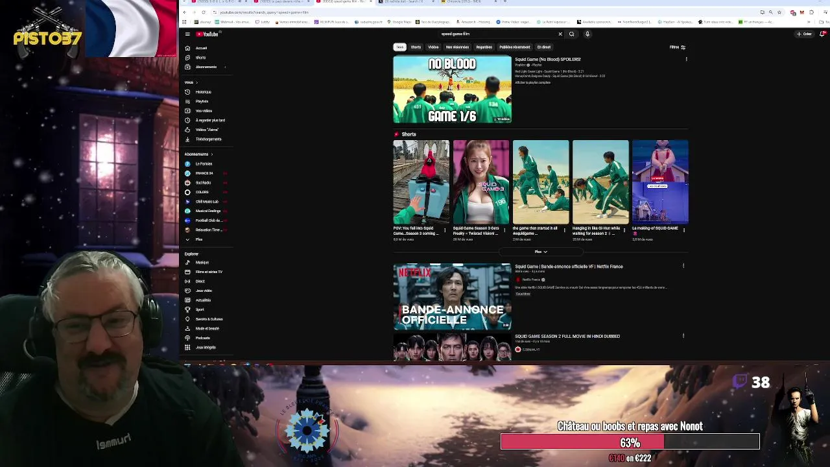The height and width of the screenshot is (467, 830).
Task: Open Films et séries TV category
Action: [209, 272]
